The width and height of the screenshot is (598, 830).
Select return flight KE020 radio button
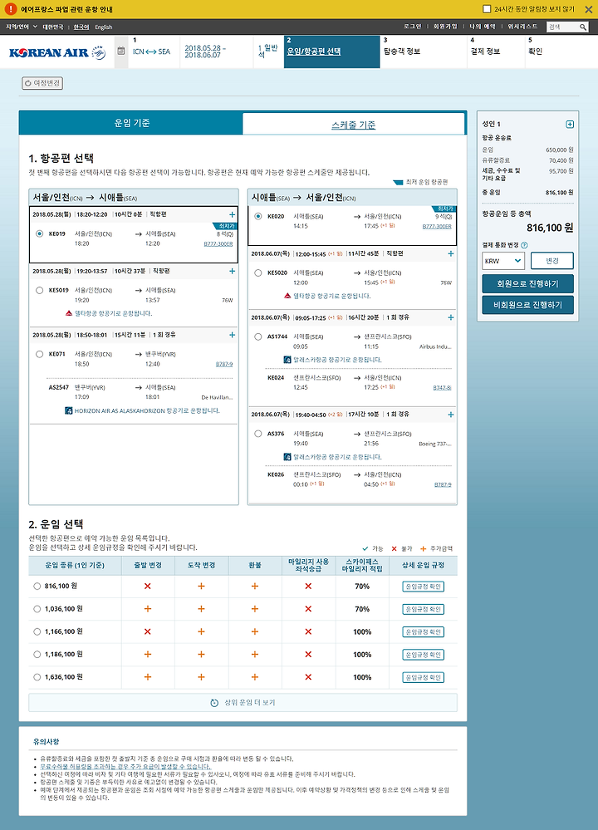pyautogui.click(x=257, y=216)
